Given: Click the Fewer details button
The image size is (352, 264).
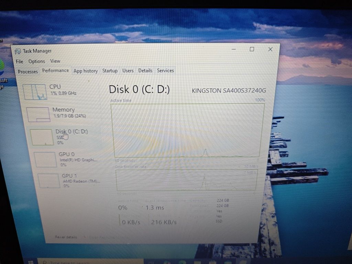Looking at the screenshot, I should pyautogui.click(x=66, y=237).
